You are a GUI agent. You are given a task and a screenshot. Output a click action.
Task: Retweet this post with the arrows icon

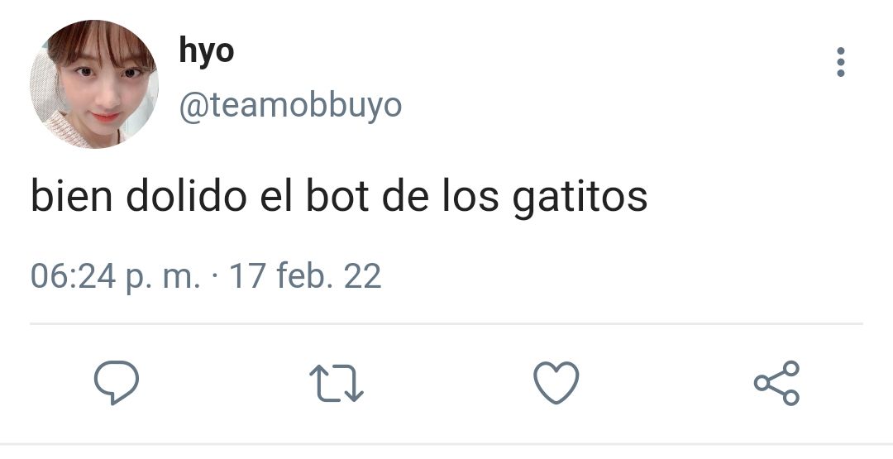[336, 383]
